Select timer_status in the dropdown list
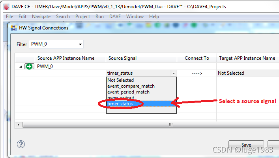Viewport: 279px width, 158px height. pos(141,104)
